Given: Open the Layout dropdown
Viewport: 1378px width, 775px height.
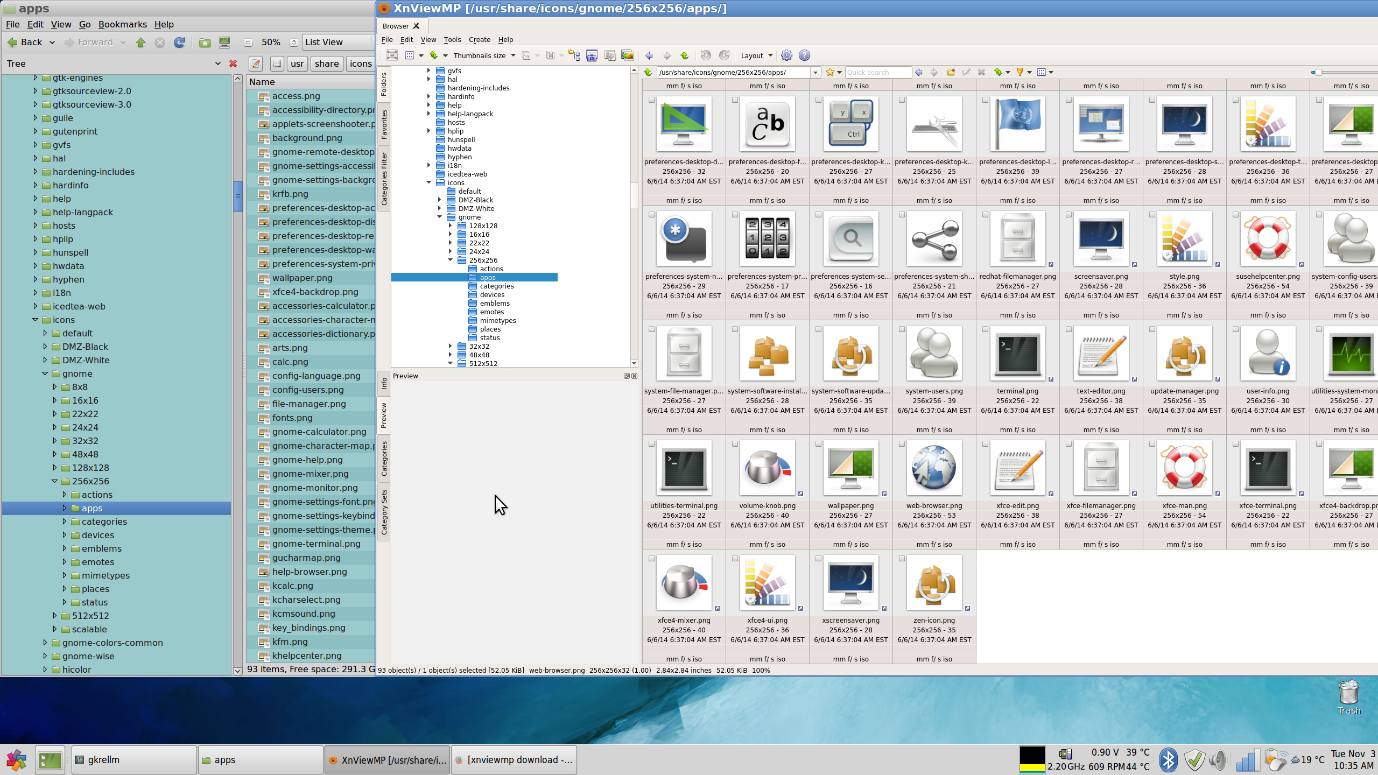Looking at the screenshot, I should [756, 55].
